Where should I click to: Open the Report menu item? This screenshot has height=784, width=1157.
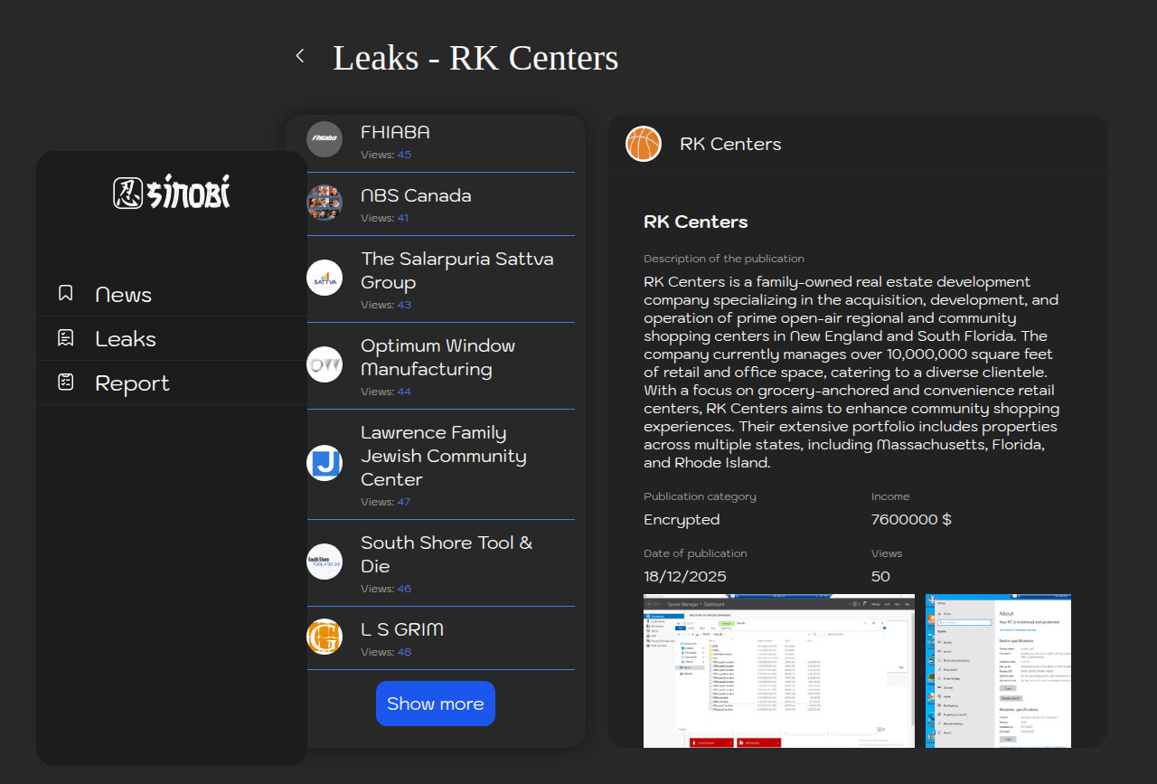(132, 383)
